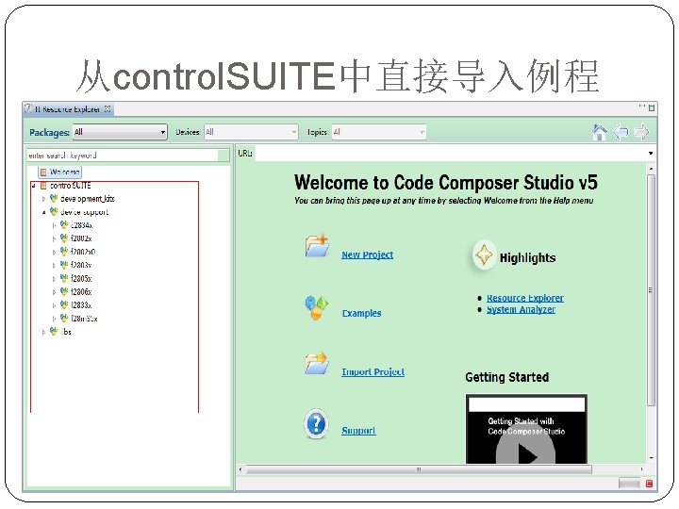Screen dimensions: 679x509
Task: Click the red stop icon in status bar
Action: [649, 484]
